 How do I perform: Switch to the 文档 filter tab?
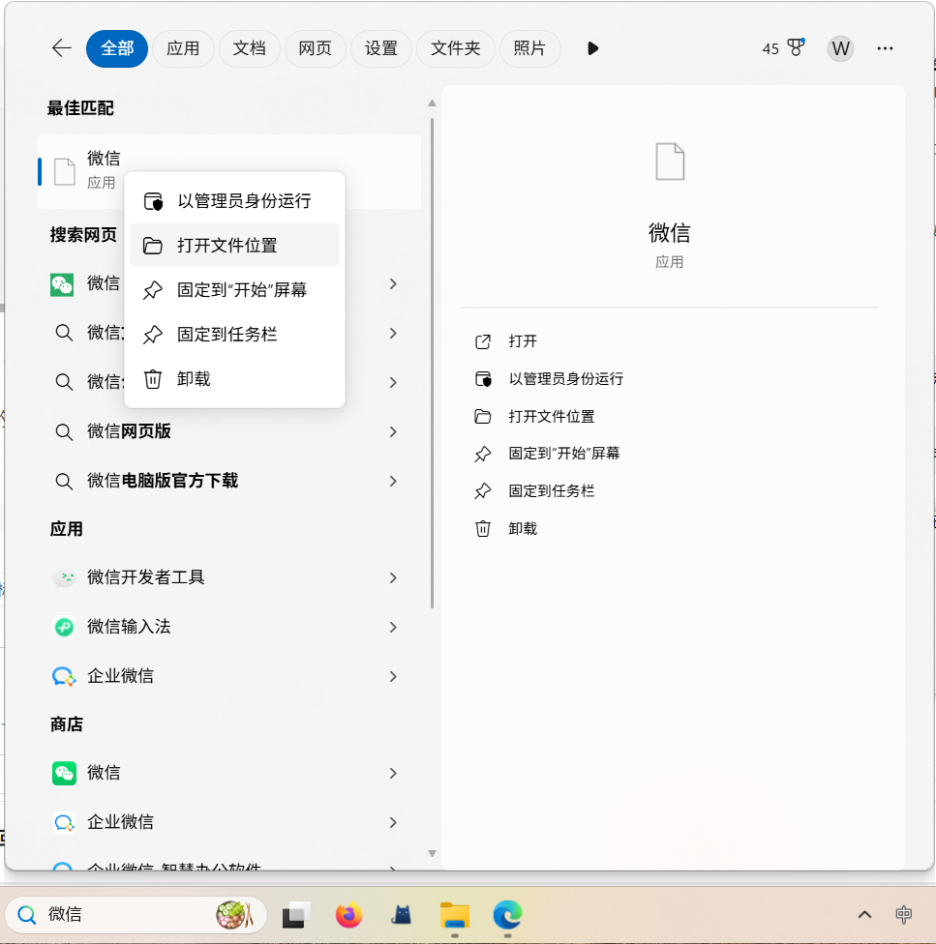pos(250,48)
